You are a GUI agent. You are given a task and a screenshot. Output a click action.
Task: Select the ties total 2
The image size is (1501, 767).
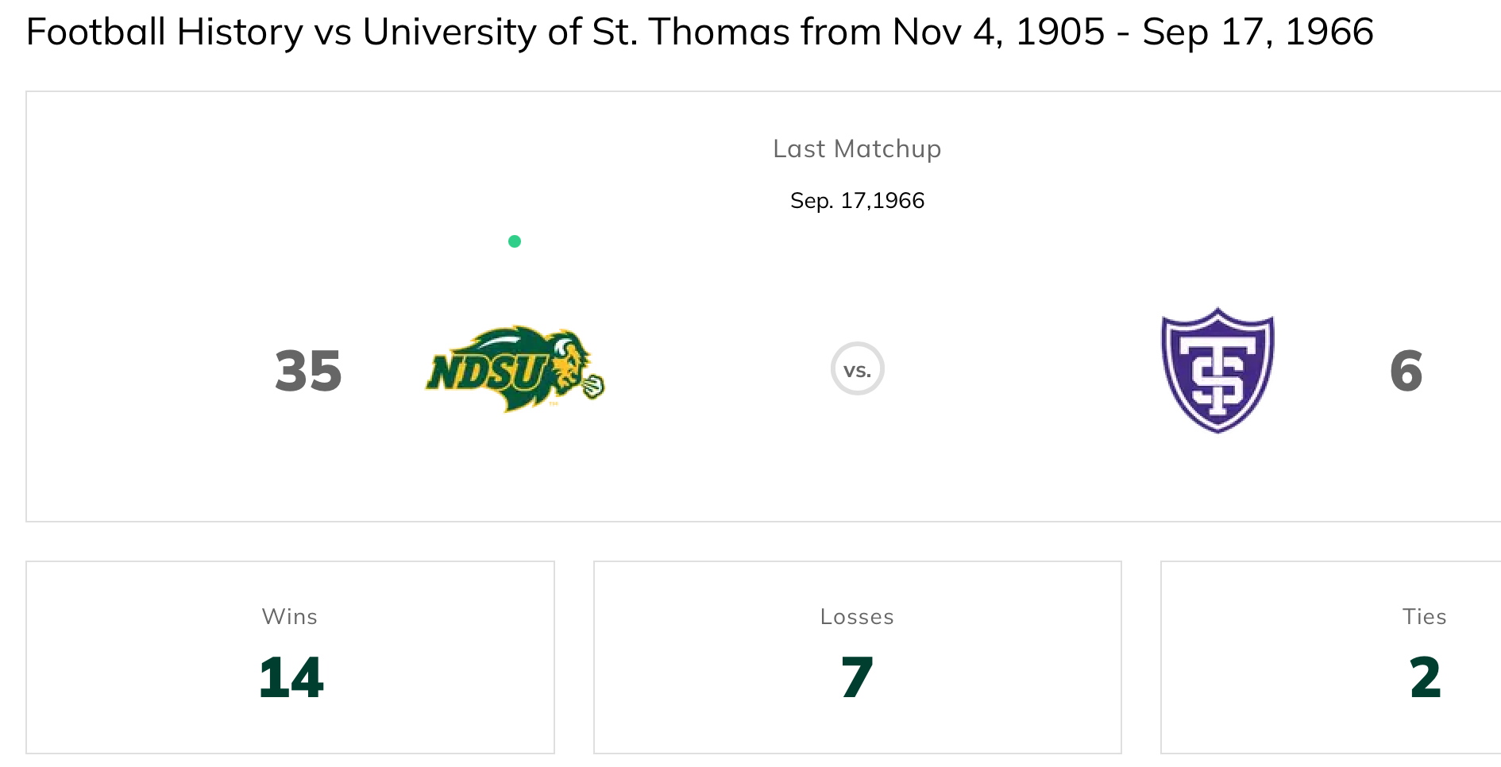(1425, 678)
